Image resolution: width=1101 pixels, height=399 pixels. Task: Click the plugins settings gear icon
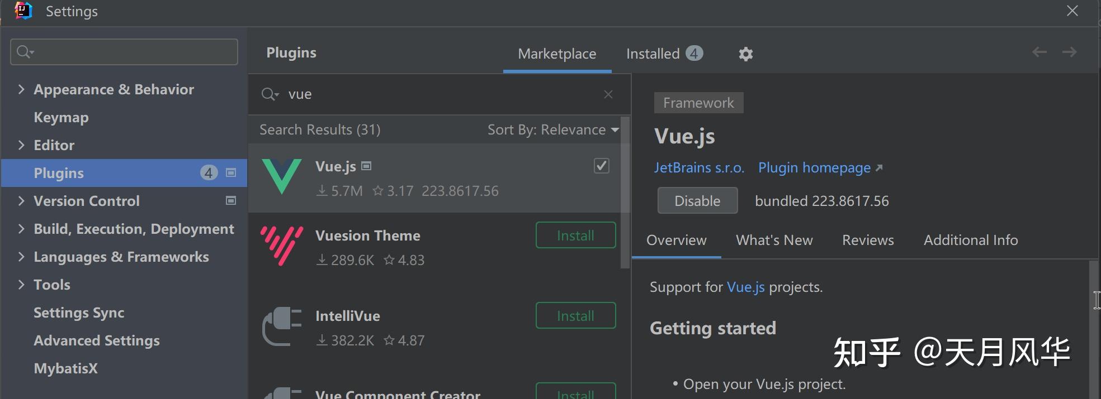[745, 54]
